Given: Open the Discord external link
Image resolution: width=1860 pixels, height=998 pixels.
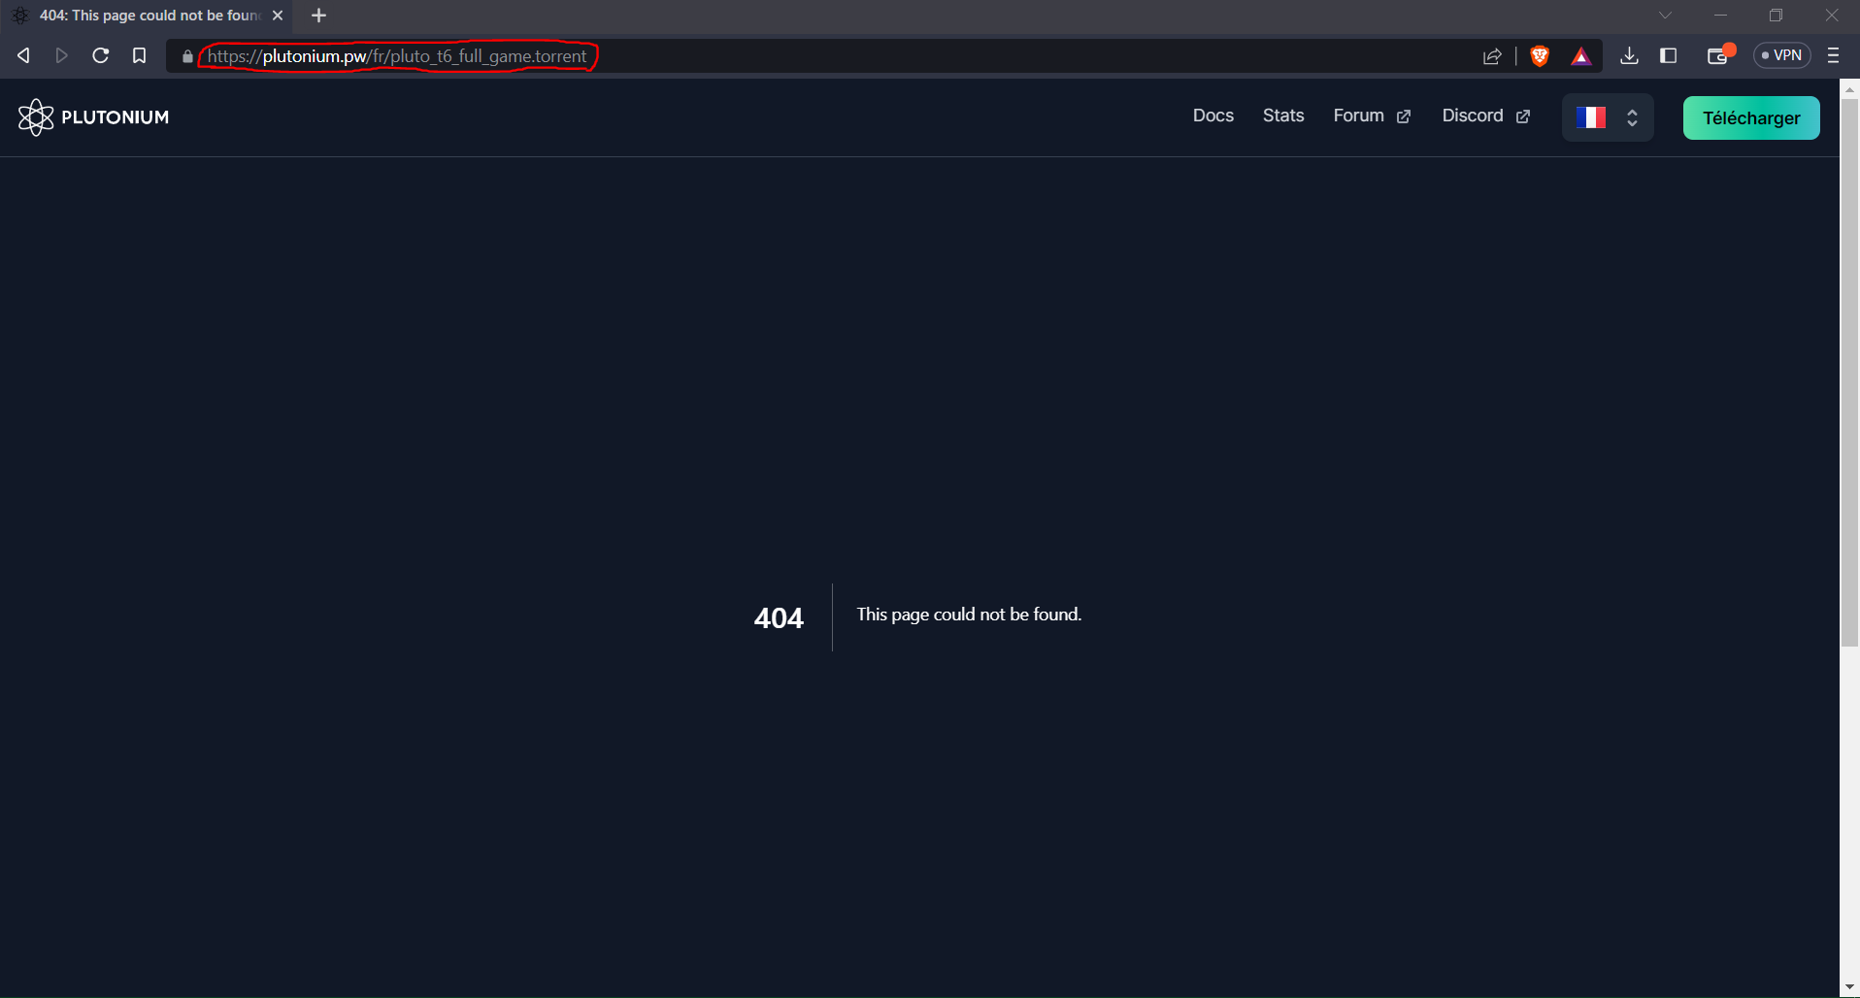Looking at the screenshot, I should coord(1485,116).
